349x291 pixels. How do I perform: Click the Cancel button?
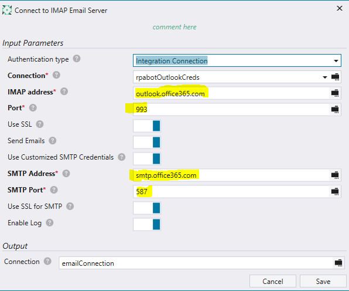point(273,281)
